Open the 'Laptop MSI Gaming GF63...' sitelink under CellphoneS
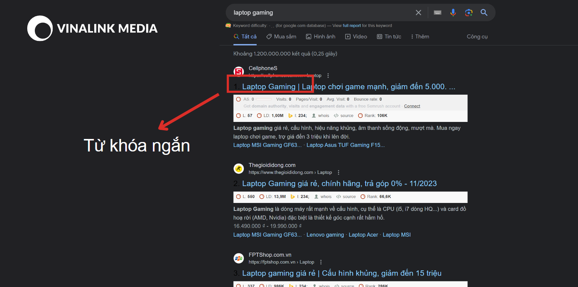Screen dimensions: 578x287 [268, 145]
